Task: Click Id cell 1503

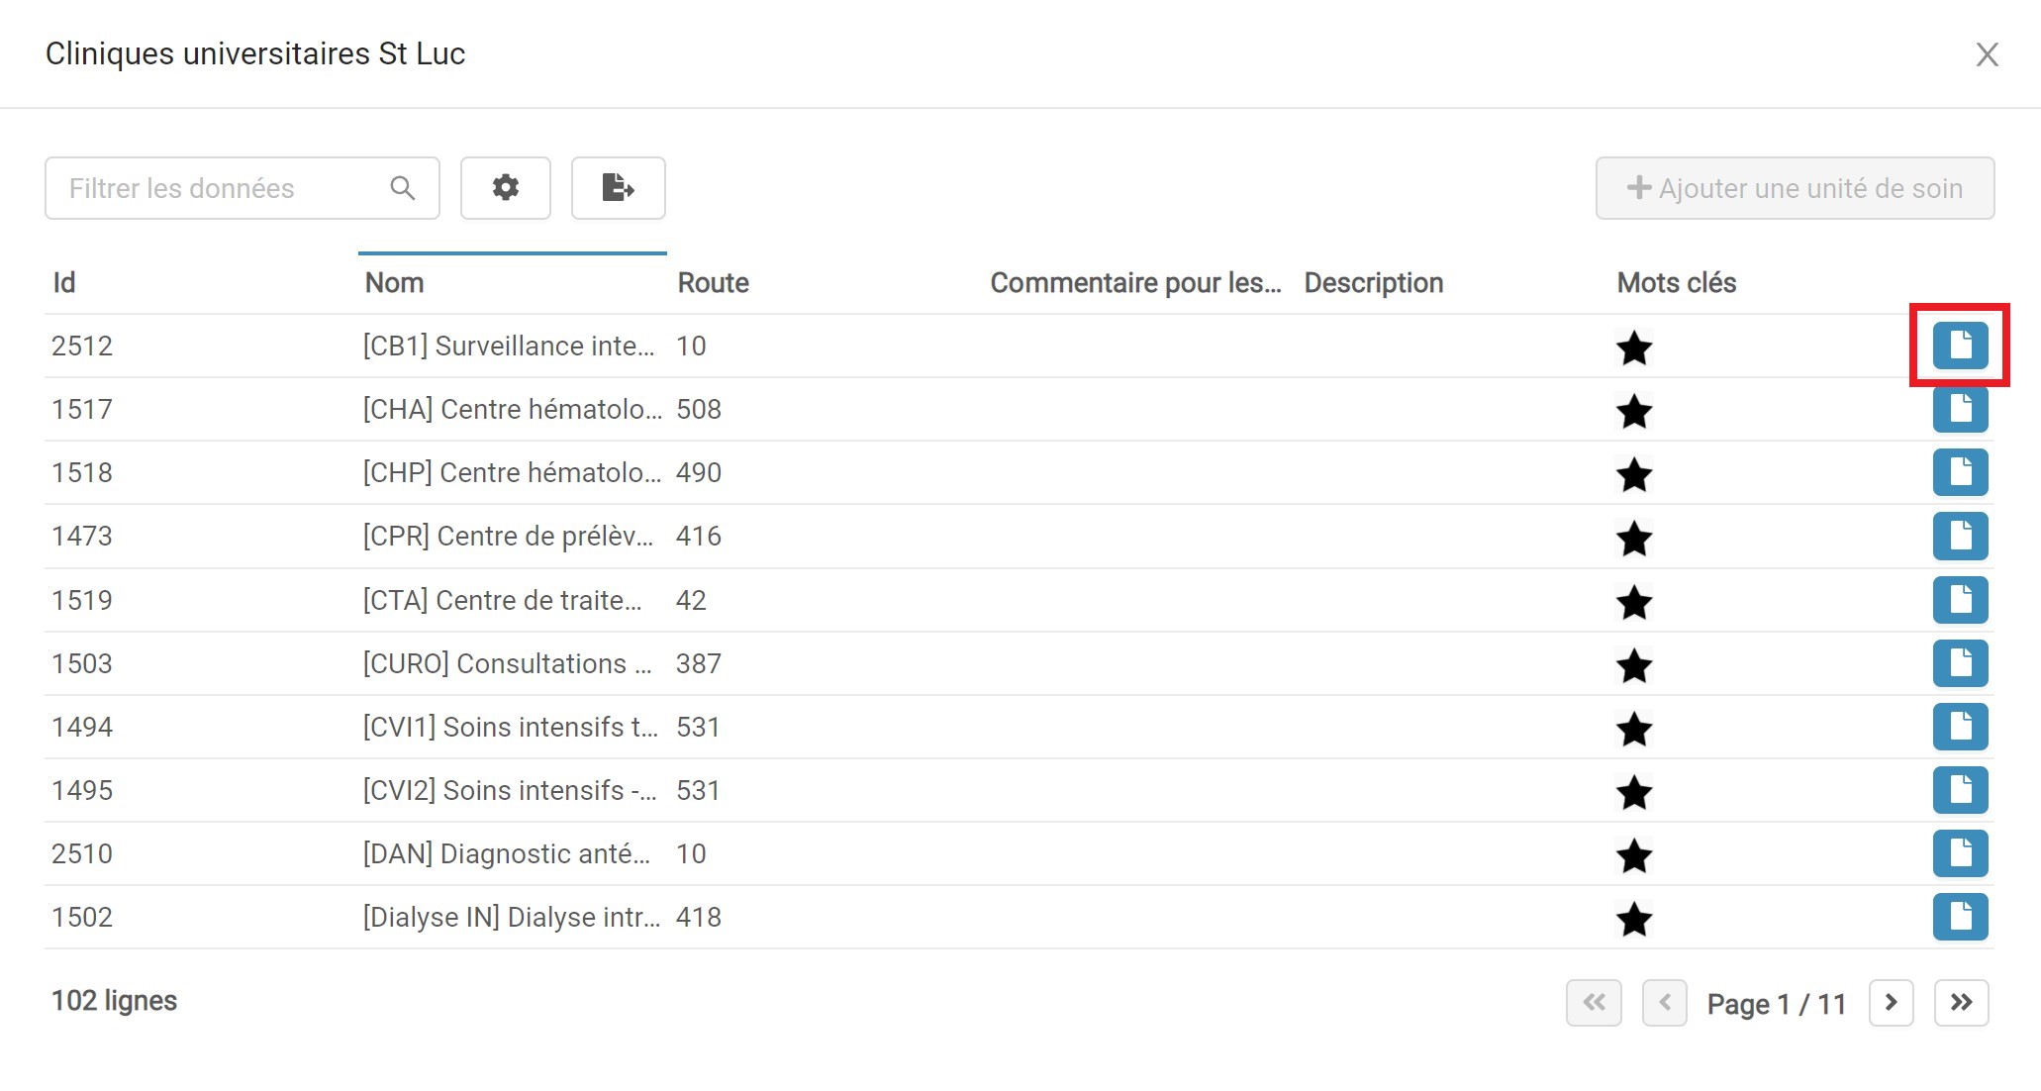Action: tap(82, 664)
